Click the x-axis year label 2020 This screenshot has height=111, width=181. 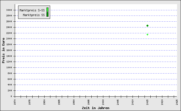point(162,102)
